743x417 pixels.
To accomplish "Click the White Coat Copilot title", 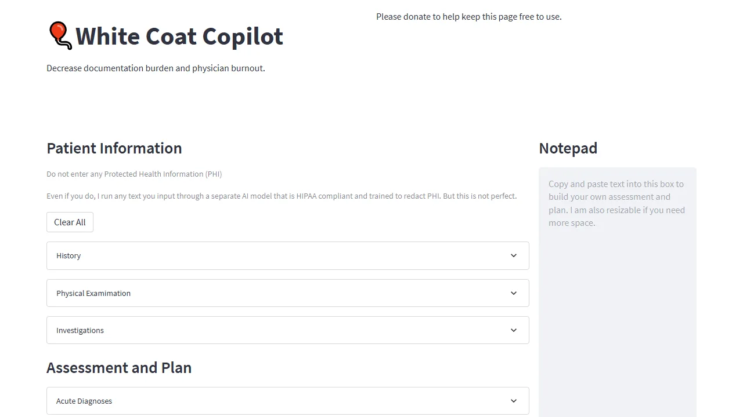I will tap(179, 36).
